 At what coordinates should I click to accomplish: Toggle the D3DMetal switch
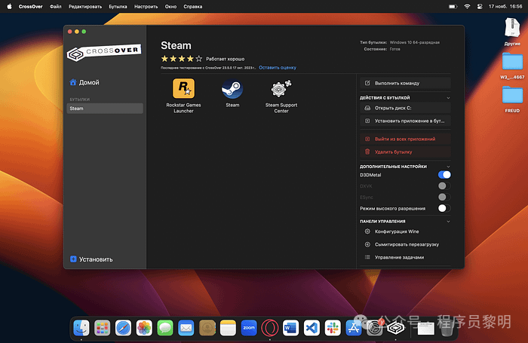click(x=444, y=175)
